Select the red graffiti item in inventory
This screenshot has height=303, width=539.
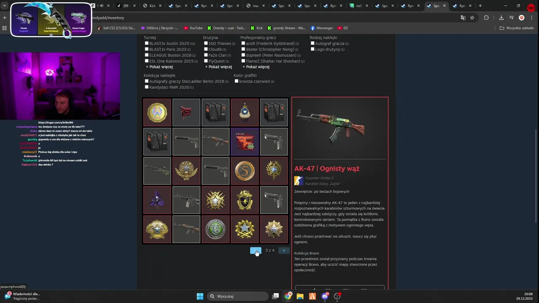pos(186,112)
